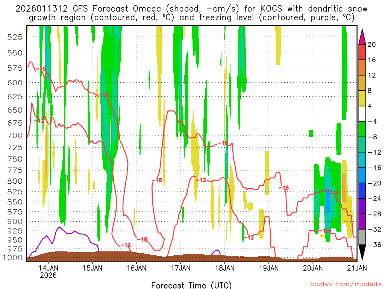Click the 975 pressure level label
The height and width of the screenshot is (289, 385).
tap(15, 249)
